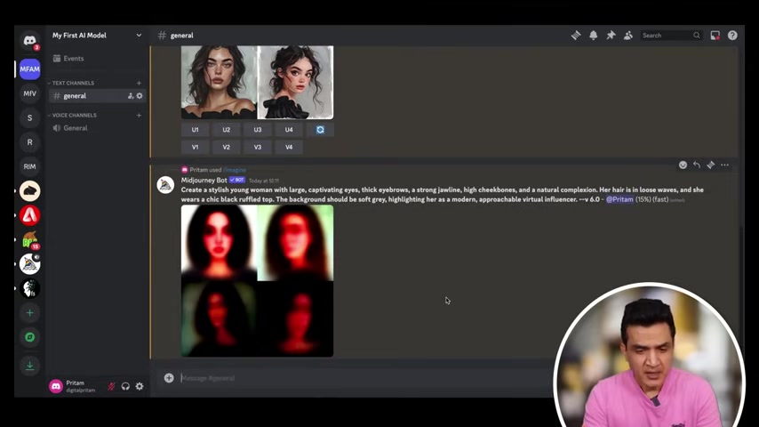
Task: Click the Midjourney Bot username
Action: (x=204, y=181)
